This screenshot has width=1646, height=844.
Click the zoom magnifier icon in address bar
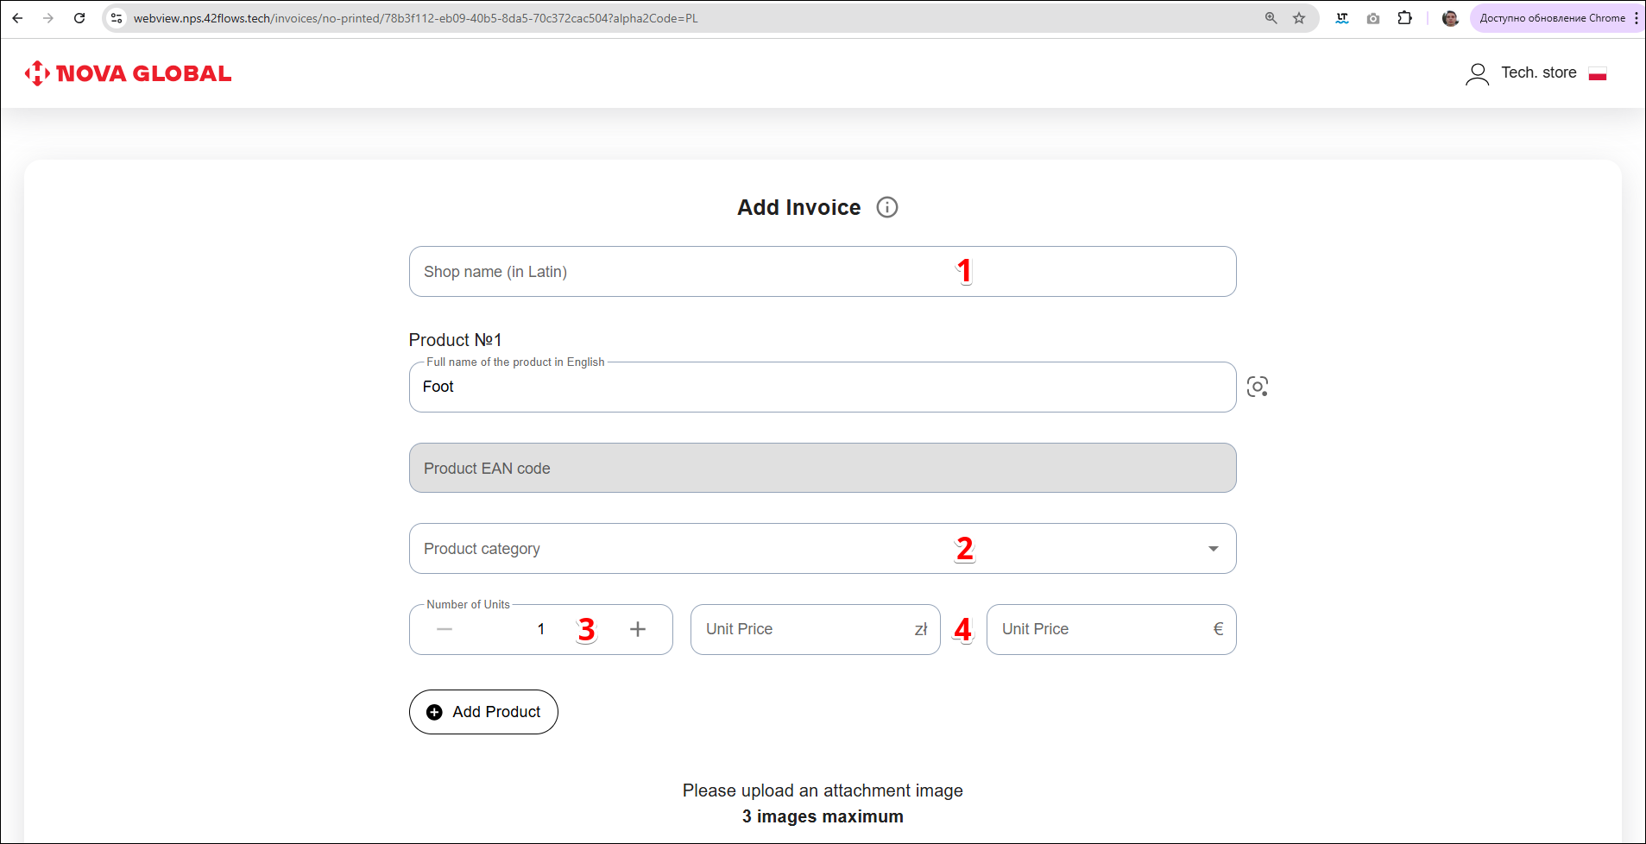click(x=1271, y=18)
